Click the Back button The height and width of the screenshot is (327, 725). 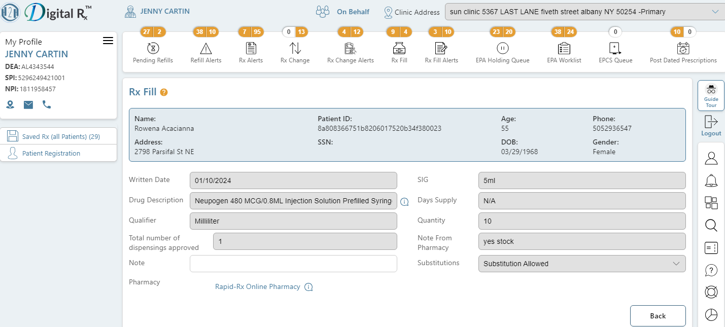tap(658, 316)
